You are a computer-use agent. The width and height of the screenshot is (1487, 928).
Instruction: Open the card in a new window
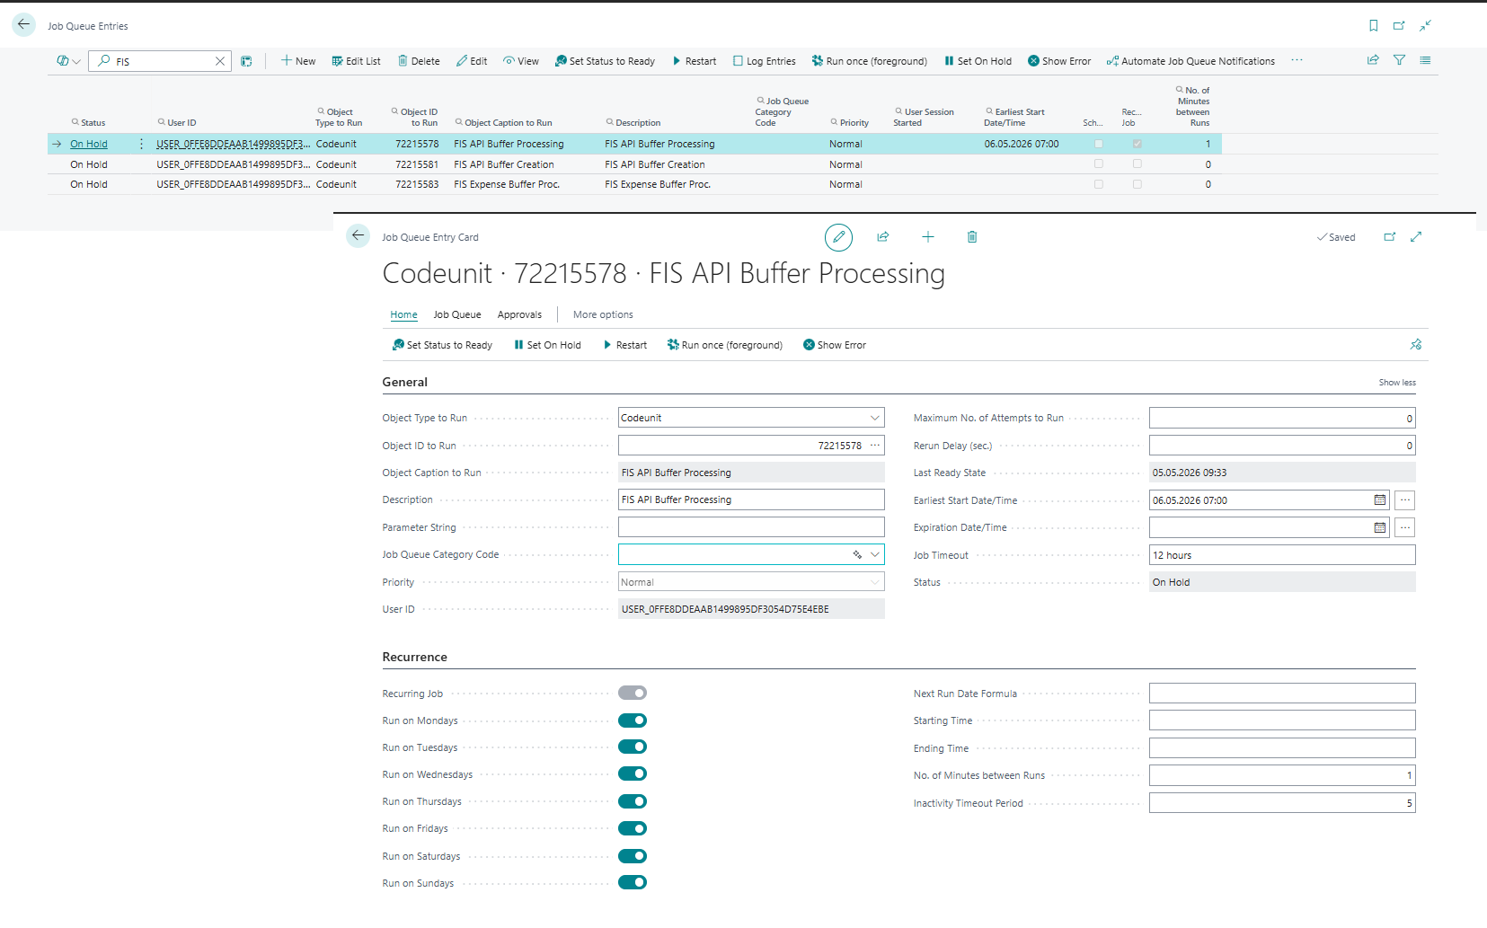click(1390, 237)
